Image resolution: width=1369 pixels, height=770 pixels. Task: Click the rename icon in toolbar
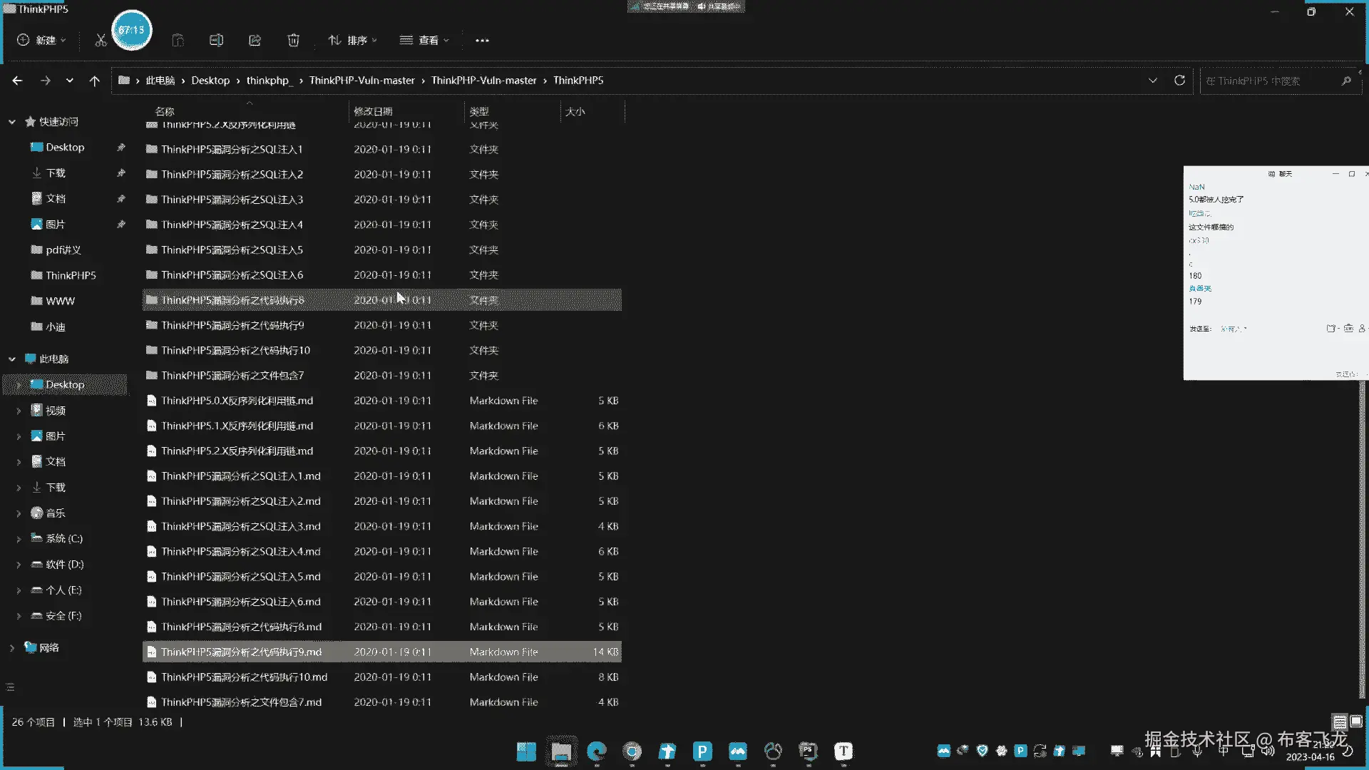(216, 41)
